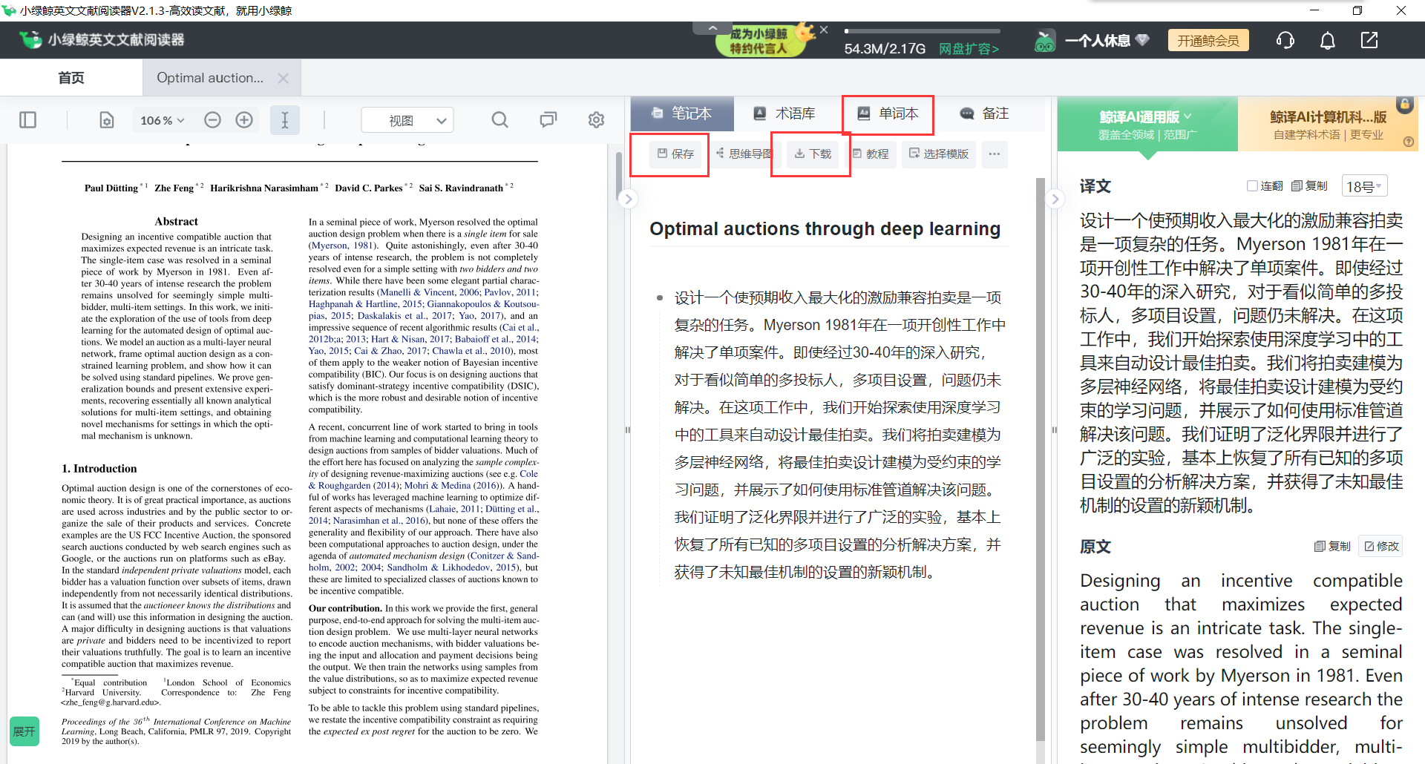Viewport: 1425px width, 764px height.
Task: Zoom in with the plus icon
Action: (244, 120)
